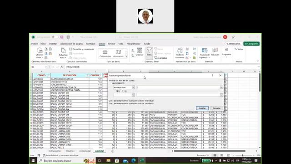Click the pen icon in the title bar

(x=233, y=37)
